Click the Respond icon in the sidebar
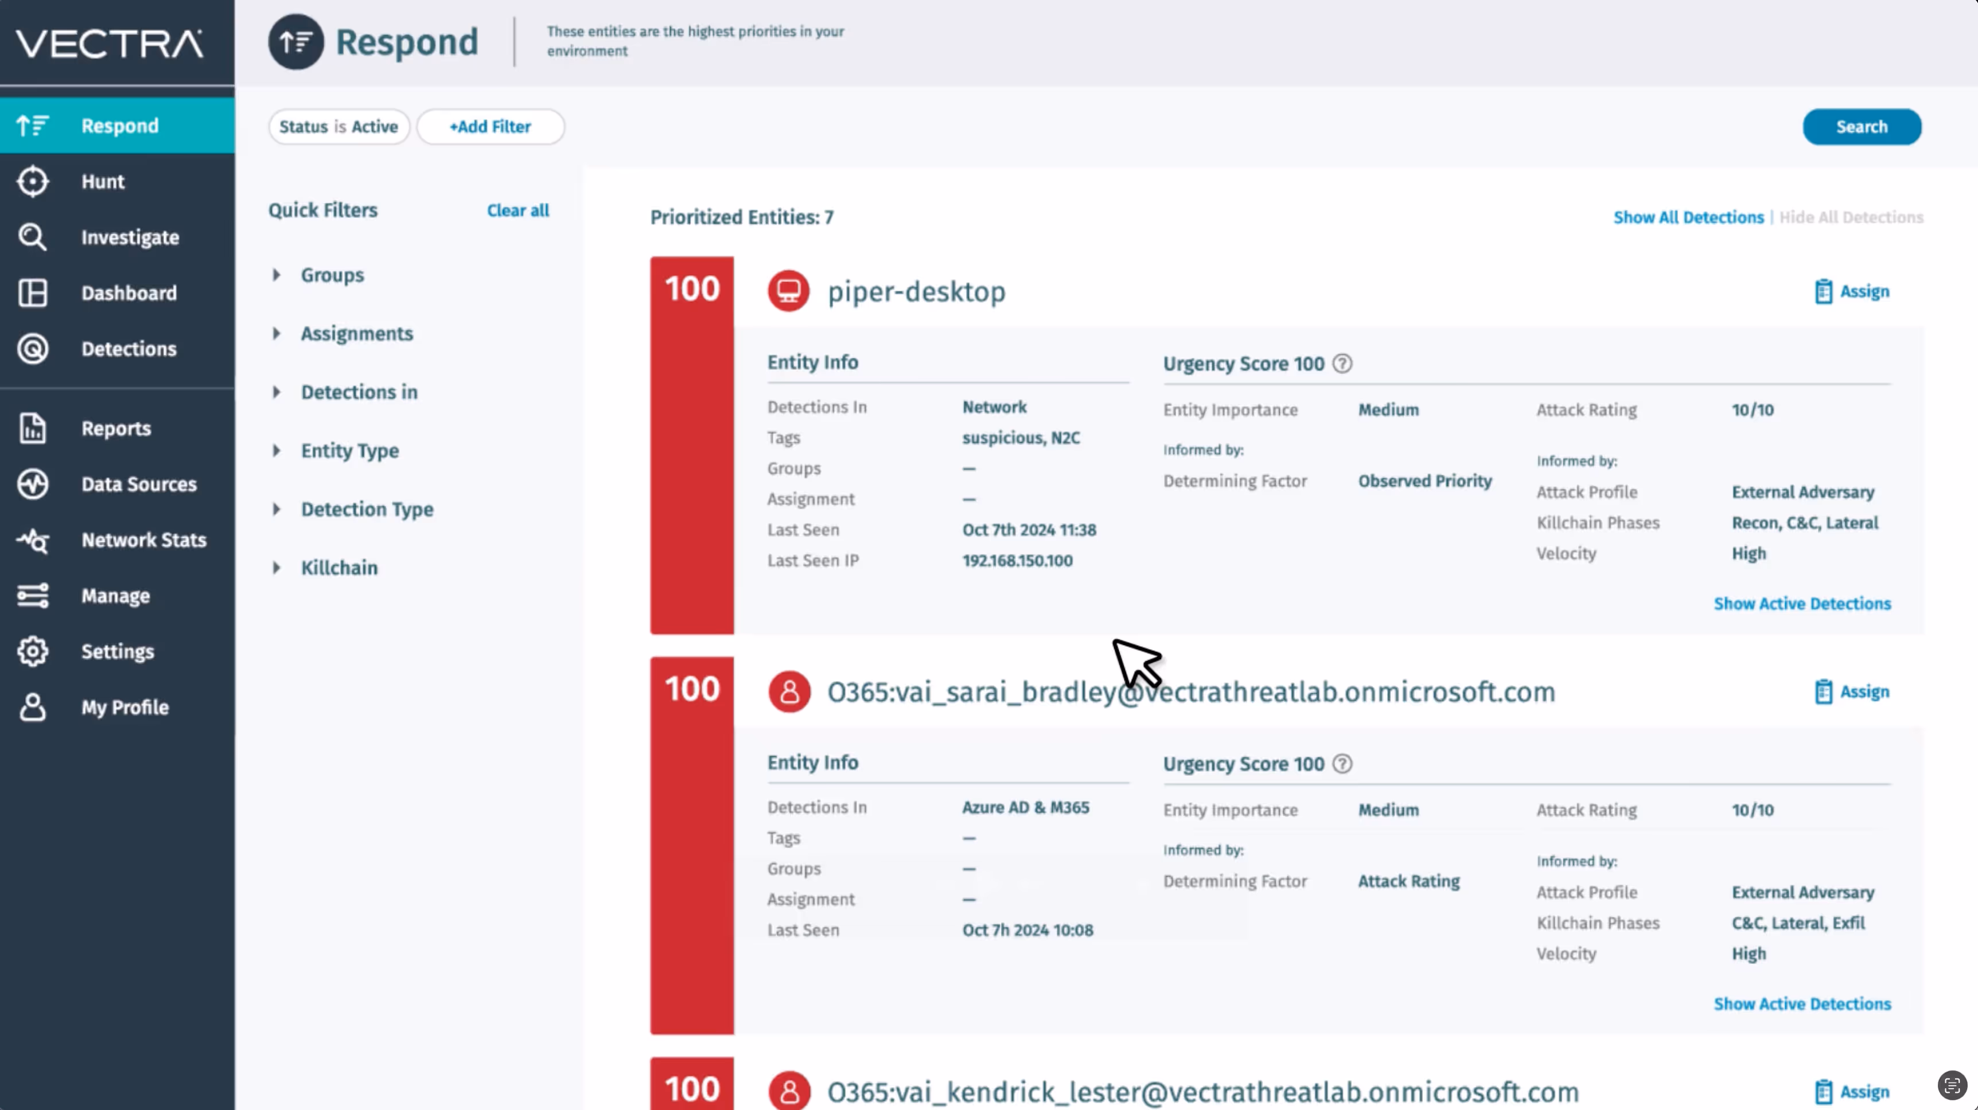Screen dimensions: 1978x1110 point(32,125)
